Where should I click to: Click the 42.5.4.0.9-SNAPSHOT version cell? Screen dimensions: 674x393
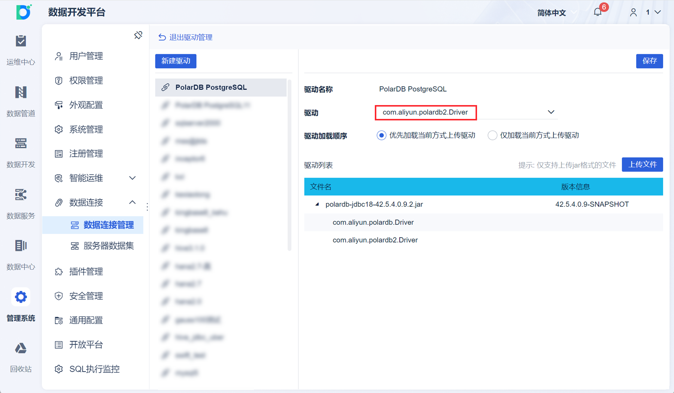pos(592,204)
